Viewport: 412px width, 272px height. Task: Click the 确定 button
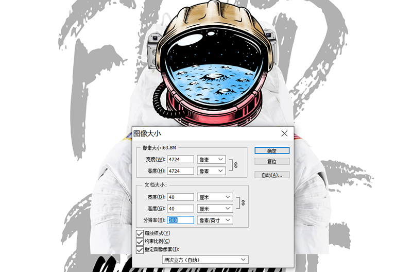tap(272, 150)
